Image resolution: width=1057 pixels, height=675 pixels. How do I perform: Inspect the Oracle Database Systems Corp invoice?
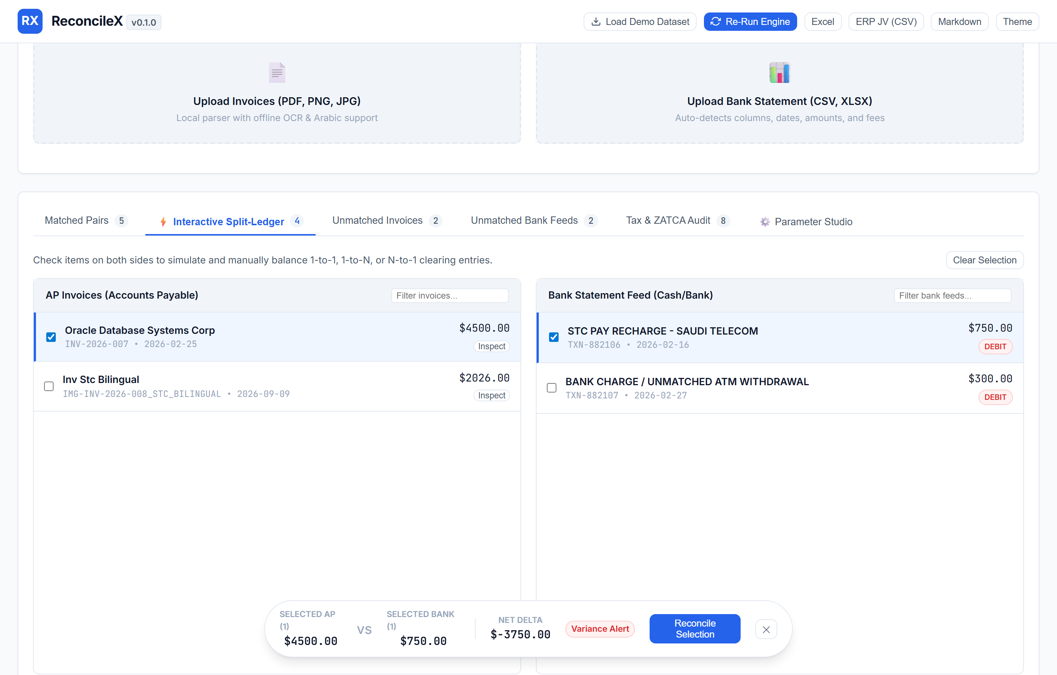492,346
